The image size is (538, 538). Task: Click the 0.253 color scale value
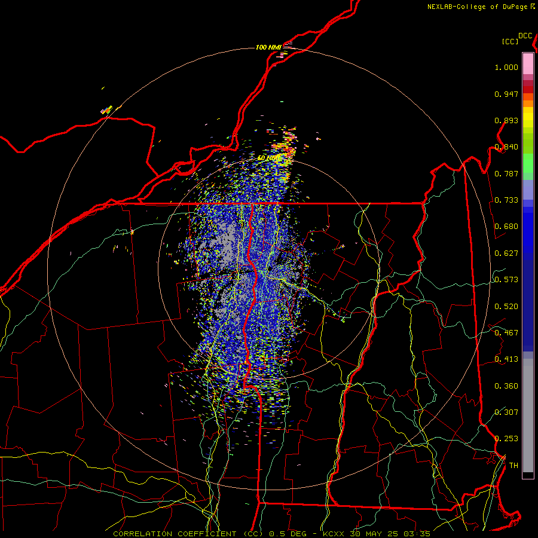pos(506,439)
